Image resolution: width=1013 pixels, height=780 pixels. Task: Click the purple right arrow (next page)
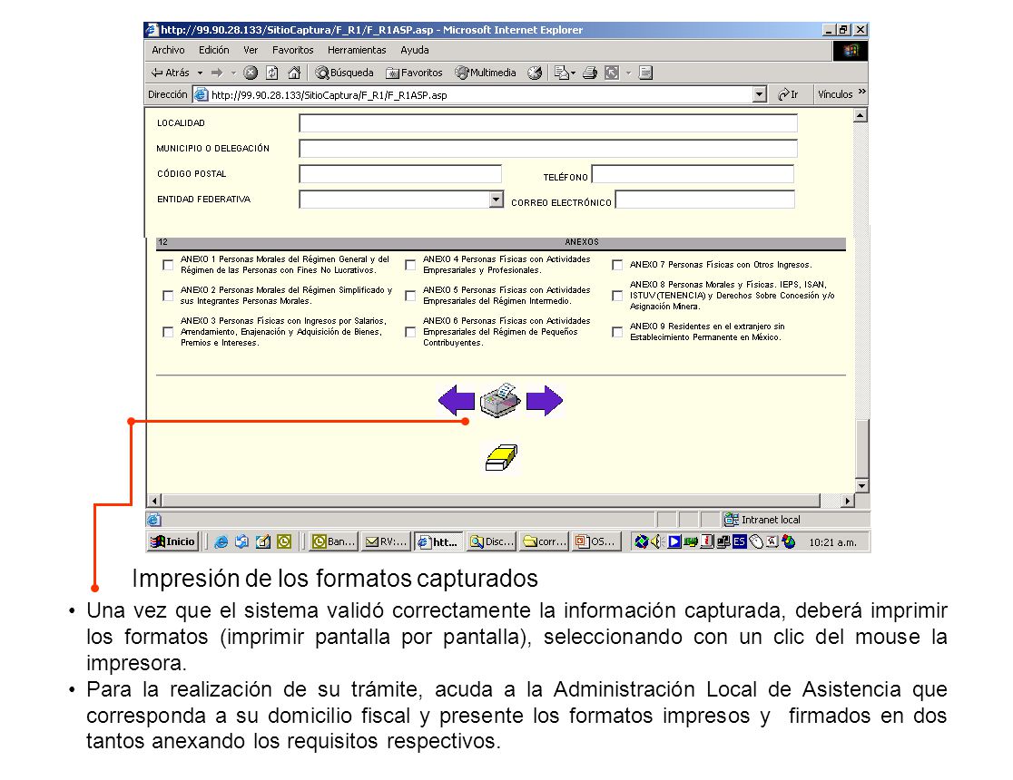point(545,401)
